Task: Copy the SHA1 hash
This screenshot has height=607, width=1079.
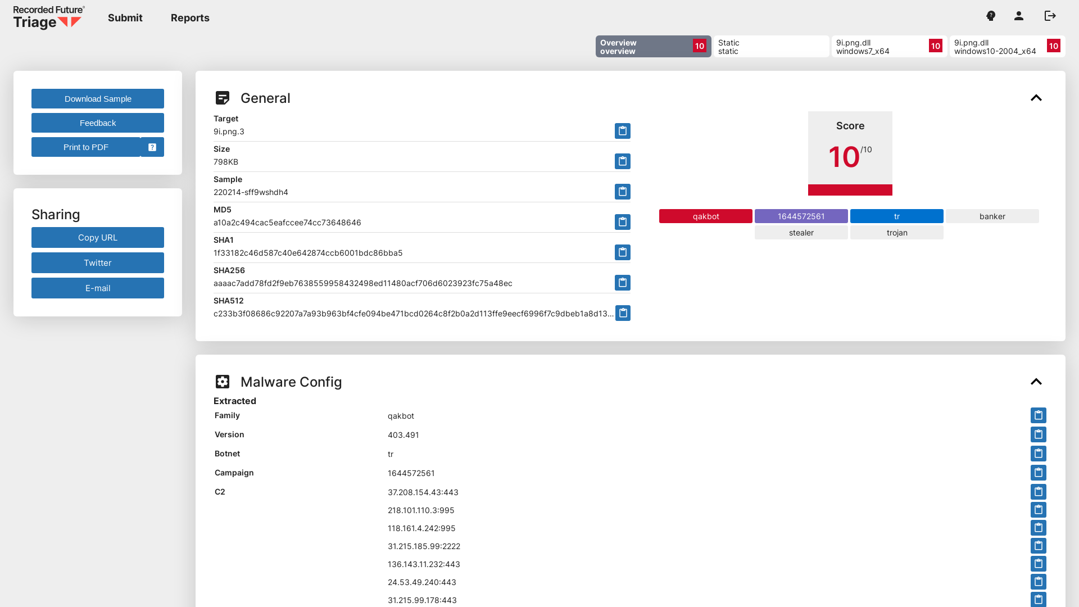Action: (622, 252)
